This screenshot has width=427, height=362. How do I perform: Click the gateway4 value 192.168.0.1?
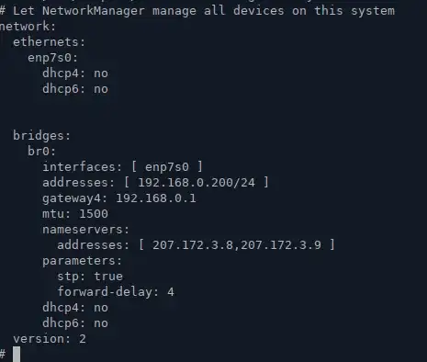point(156,198)
